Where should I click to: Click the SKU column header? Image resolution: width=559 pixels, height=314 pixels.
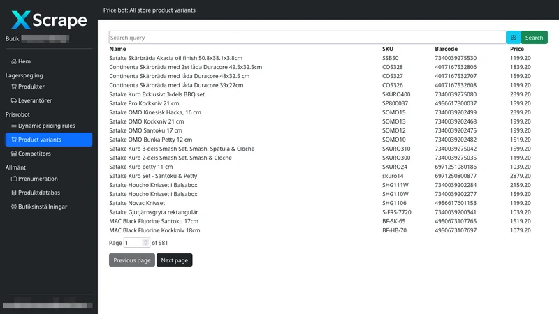click(x=388, y=49)
